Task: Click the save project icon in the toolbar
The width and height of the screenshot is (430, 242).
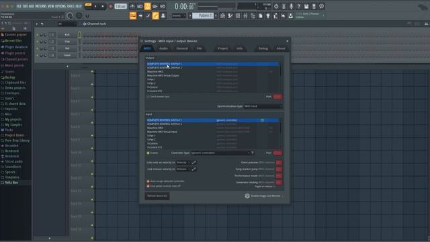Action: click(x=306, y=6)
